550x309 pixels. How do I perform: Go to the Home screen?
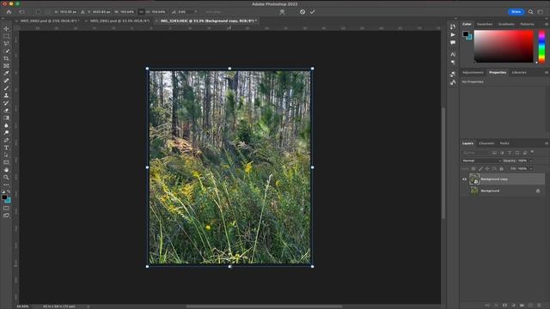[x=9, y=12]
